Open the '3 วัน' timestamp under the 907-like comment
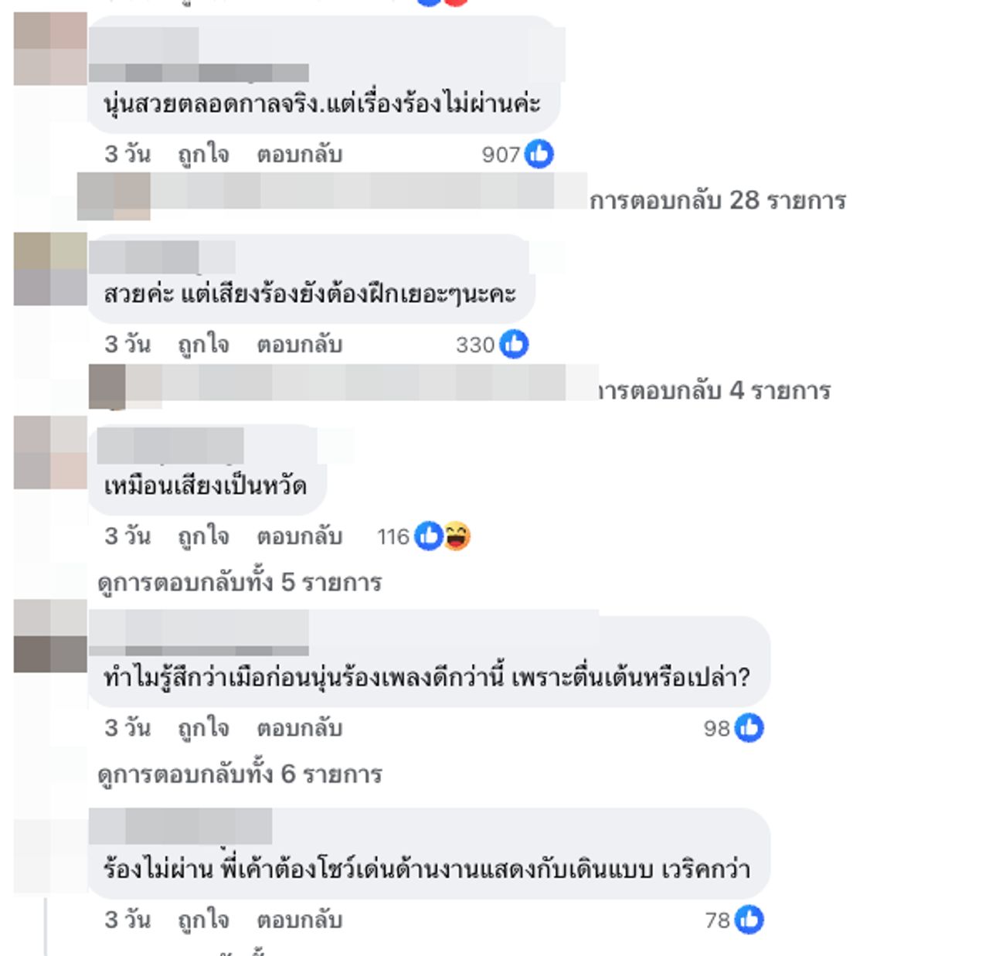 [127, 154]
